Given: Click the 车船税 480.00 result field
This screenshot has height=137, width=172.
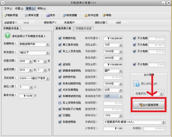Looking at the screenshot, I should tap(154, 128).
